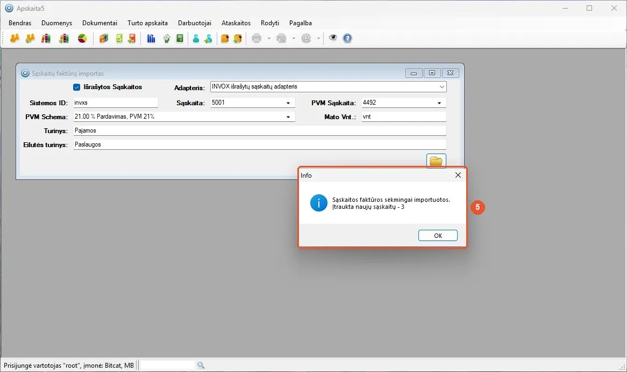Image resolution: width=627 pixels, height=372 pixels.
Task: Click the dark green ledger book icon
Action: (x=180, y=38)
